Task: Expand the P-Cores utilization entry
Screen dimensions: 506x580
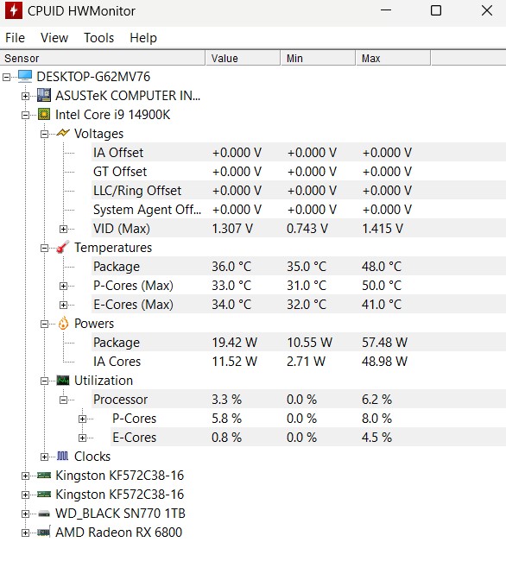Action: [82, 419]
